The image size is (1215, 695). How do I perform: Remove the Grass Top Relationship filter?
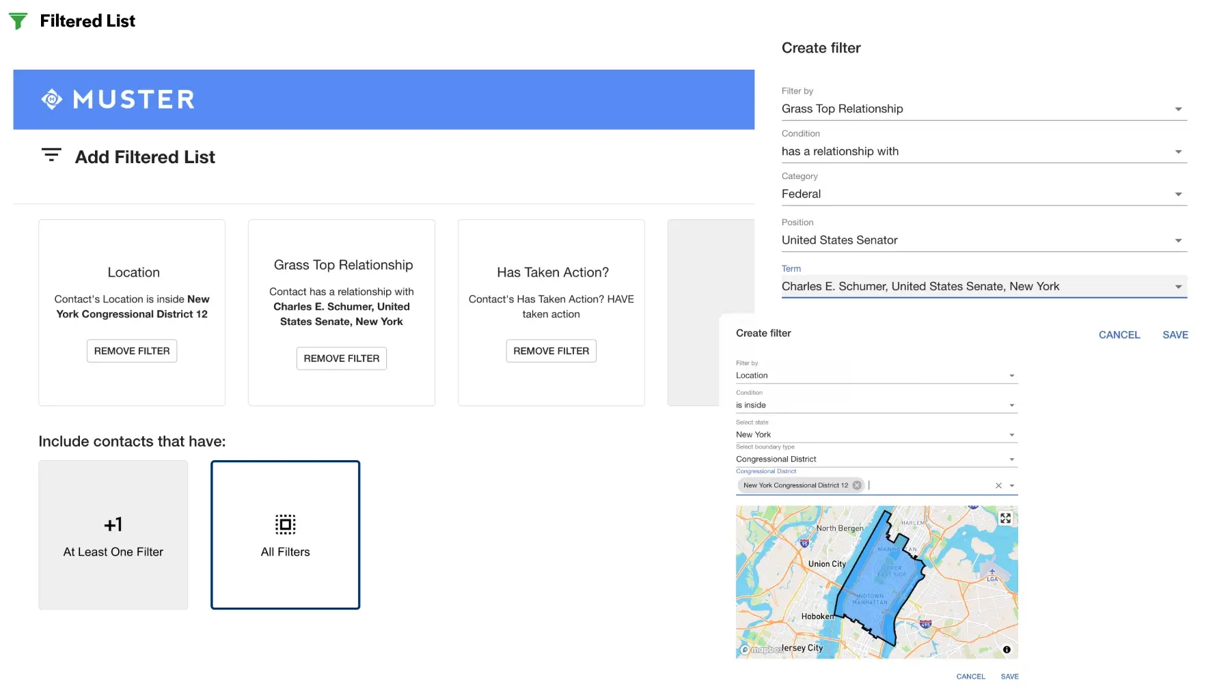pyautogui.click(x=342, y=358)
